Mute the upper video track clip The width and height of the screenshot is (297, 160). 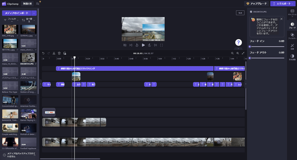pos(47,122)
